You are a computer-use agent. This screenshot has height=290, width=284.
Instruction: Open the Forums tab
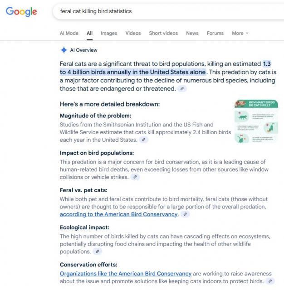(215, 33)
